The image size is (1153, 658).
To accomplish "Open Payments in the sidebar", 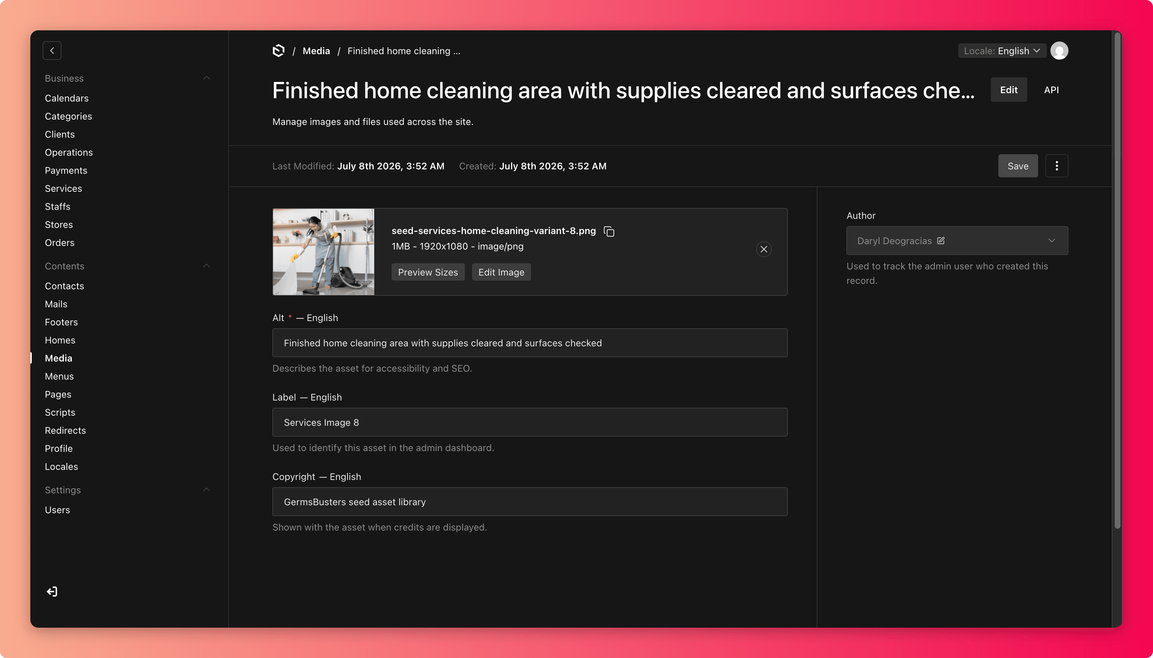I will [66, 170].
